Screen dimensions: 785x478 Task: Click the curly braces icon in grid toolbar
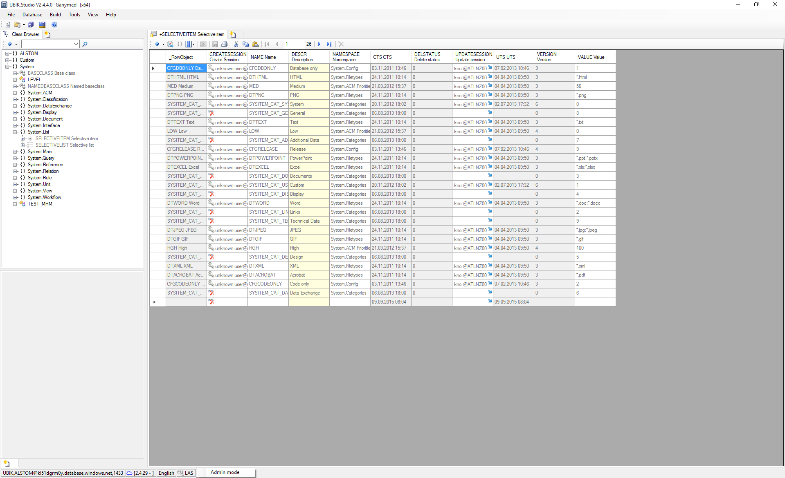[180, 44]
